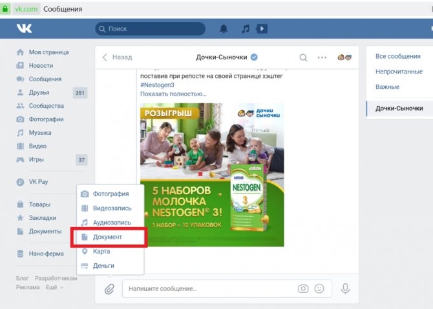
Task: Open Фотографии in left sidebar
Action: [40, 119]
